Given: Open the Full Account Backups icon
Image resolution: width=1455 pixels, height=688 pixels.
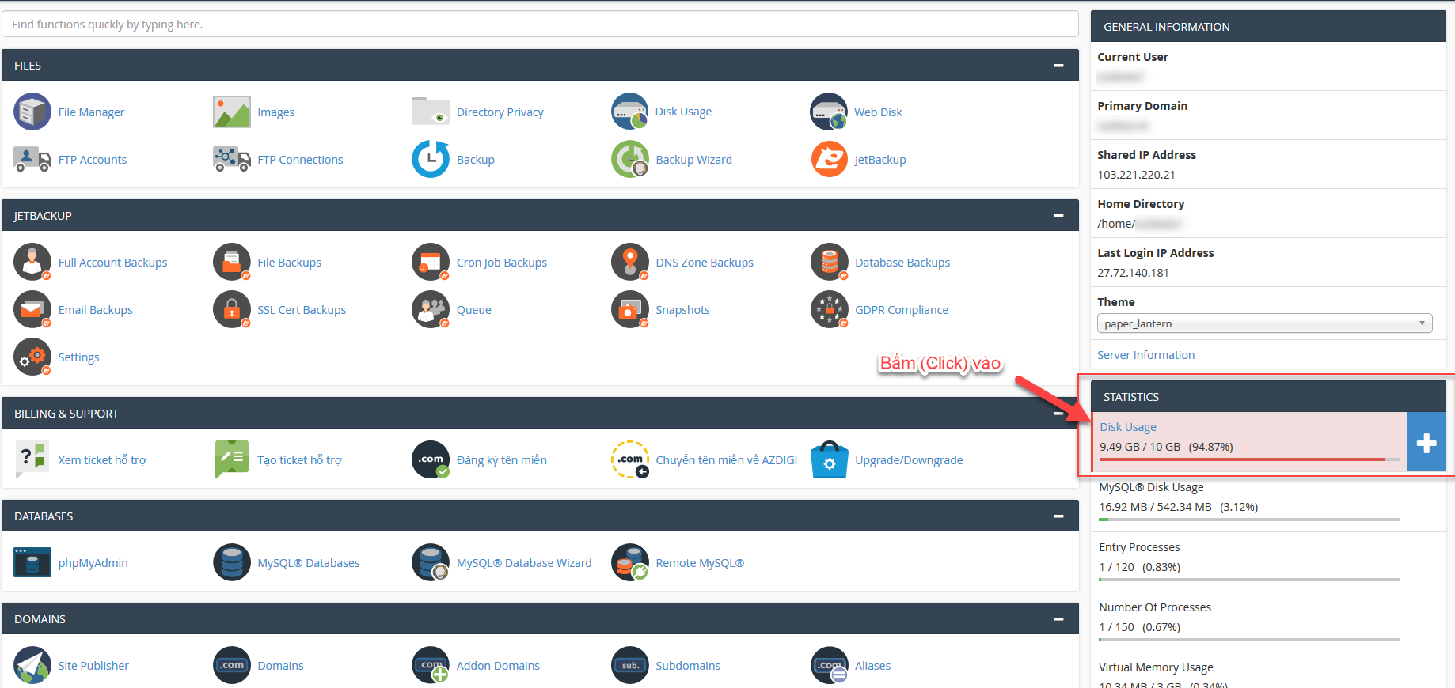Looking at the screenshot, I should click(x=32, y=262).
